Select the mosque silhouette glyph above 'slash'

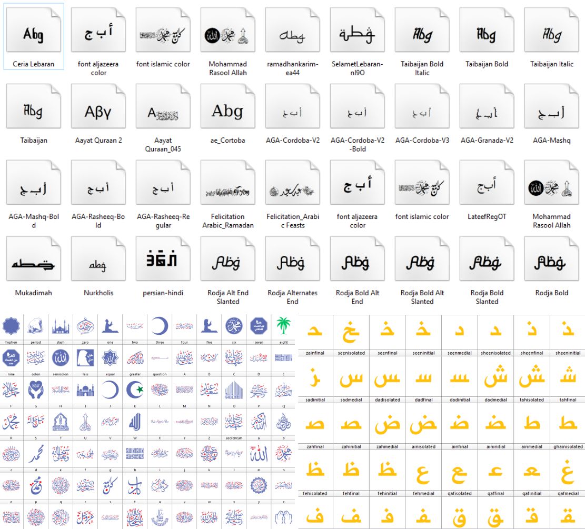click(61, 326)
